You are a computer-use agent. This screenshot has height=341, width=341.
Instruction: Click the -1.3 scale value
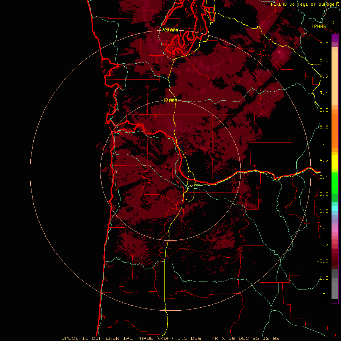pos(322,278)
